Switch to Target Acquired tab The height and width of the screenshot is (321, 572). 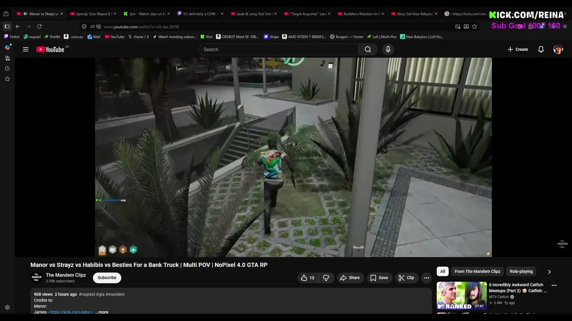click(x=307, y=14)
